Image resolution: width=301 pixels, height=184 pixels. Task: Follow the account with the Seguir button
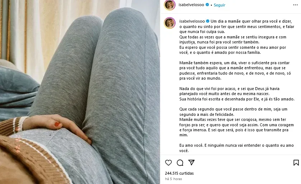pyautogui.click(x=220, y=5)
